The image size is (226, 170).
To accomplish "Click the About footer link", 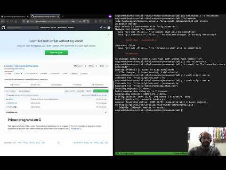I will click(x=106, y=143).
